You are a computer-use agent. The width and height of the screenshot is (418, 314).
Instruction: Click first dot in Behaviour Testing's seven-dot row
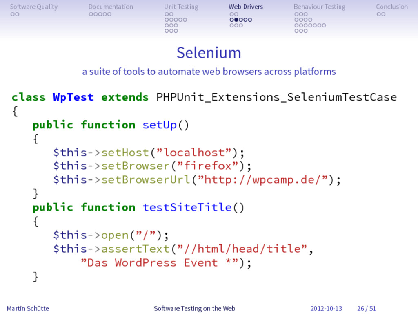(296, 25)
